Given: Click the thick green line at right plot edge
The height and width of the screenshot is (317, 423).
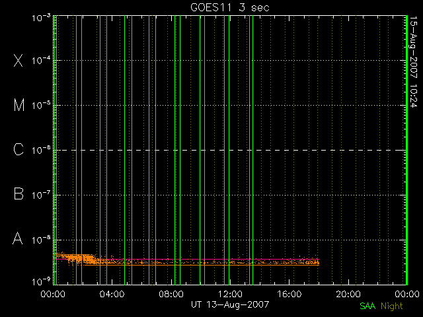Looking at the screenshot, I should point(406,150).
